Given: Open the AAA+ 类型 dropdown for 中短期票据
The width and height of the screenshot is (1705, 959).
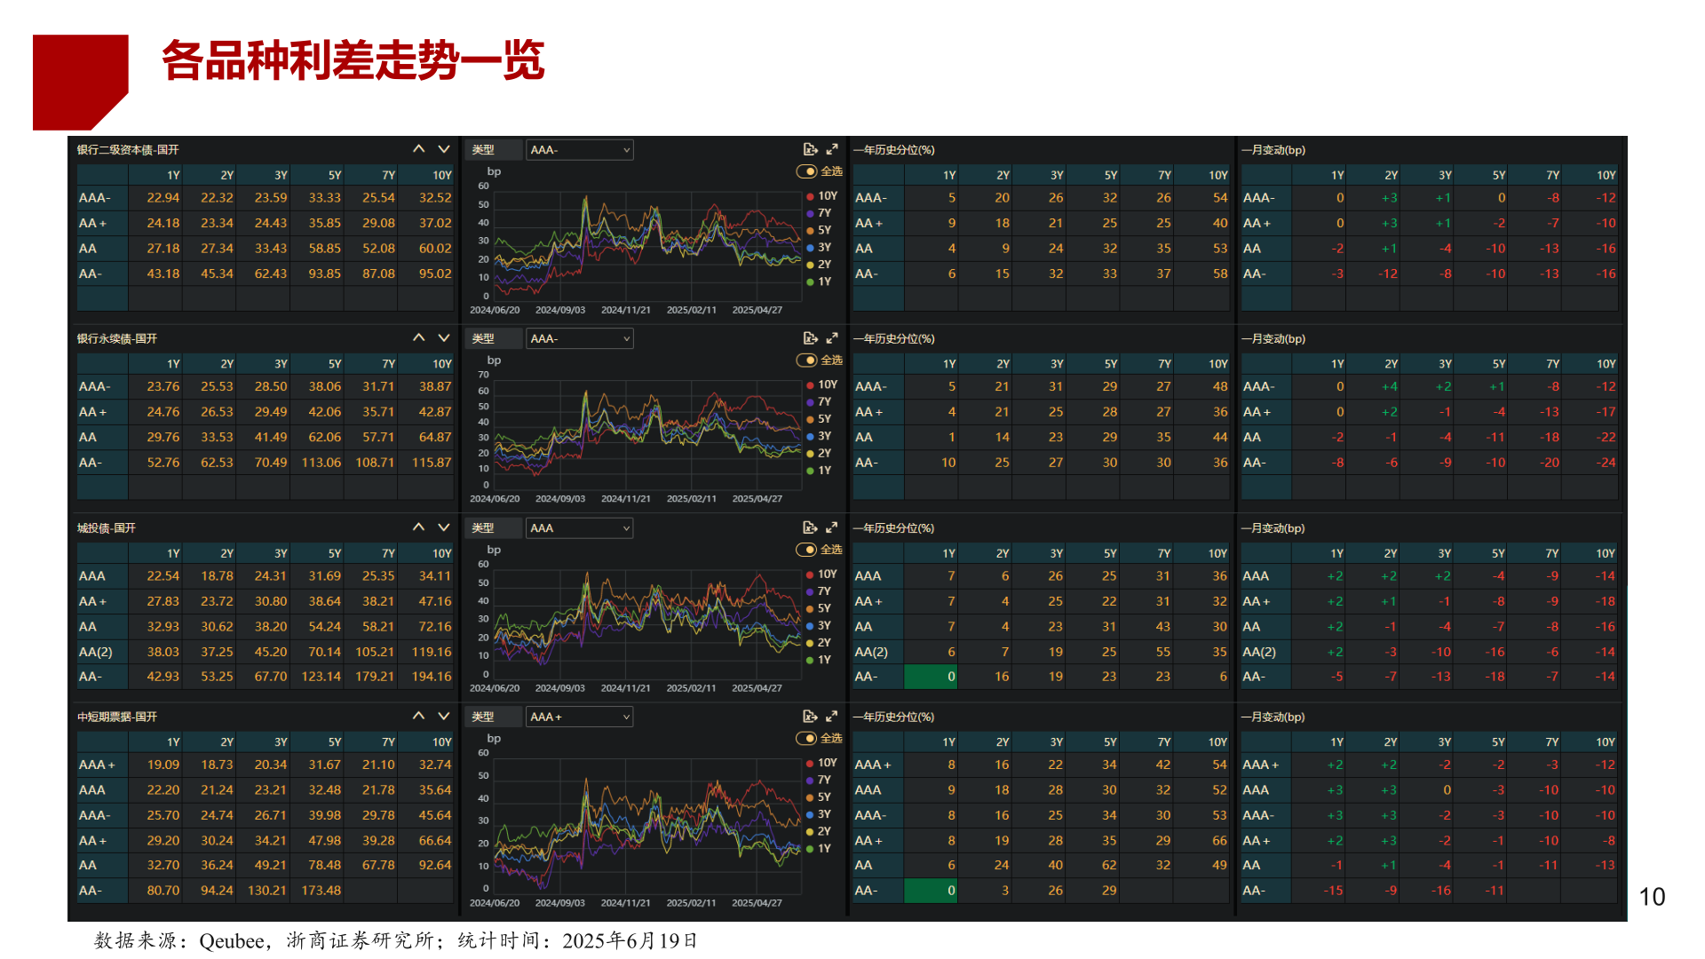Looking at the screenshot, I should 579,717.
